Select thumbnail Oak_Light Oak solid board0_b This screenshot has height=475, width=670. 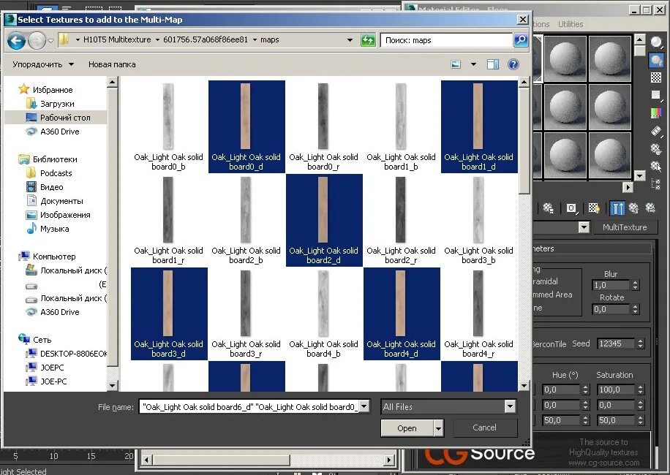tap(168, 126)
